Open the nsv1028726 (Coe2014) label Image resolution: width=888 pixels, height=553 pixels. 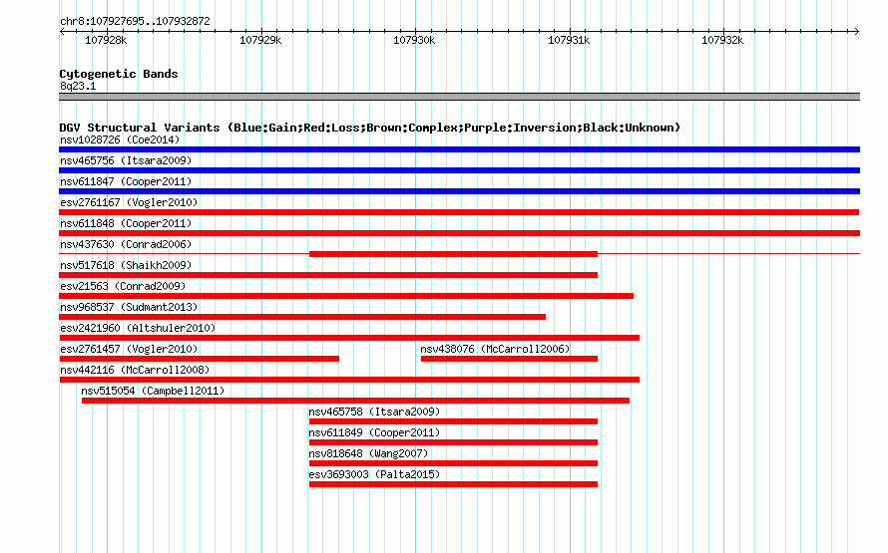120,139
